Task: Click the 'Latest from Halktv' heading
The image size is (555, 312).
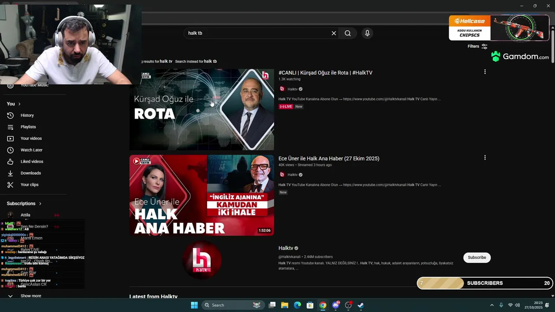Action: [153, 297]
